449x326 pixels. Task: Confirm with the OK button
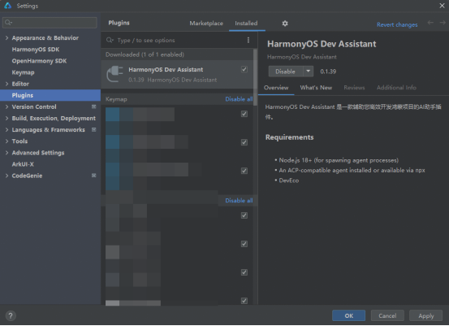tap(348, 315)
